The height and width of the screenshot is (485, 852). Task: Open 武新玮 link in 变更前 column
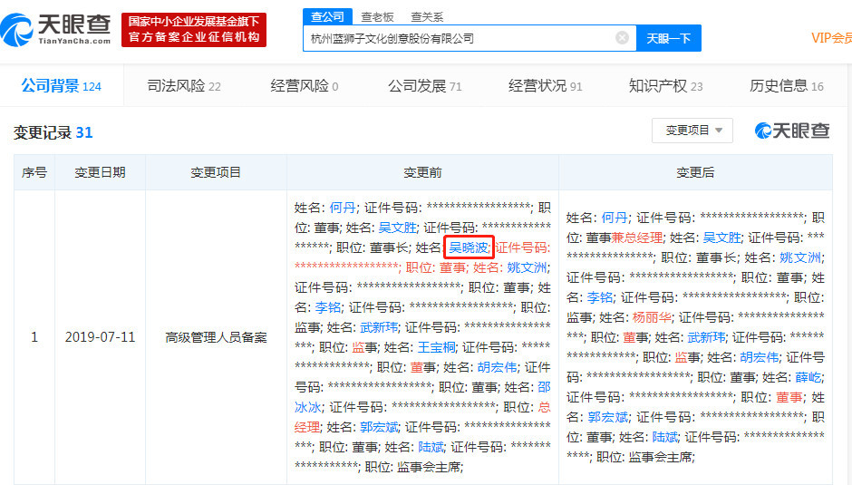tap(379, 327)
